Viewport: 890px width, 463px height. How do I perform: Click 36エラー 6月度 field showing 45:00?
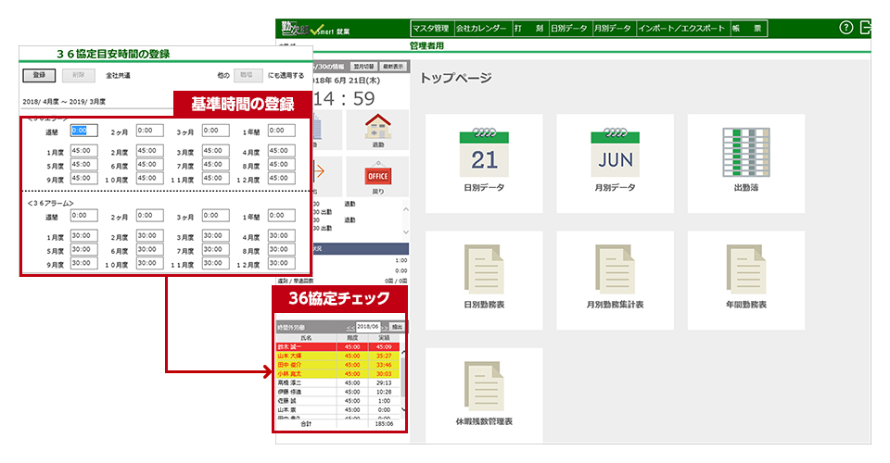(x=150, y=165)
